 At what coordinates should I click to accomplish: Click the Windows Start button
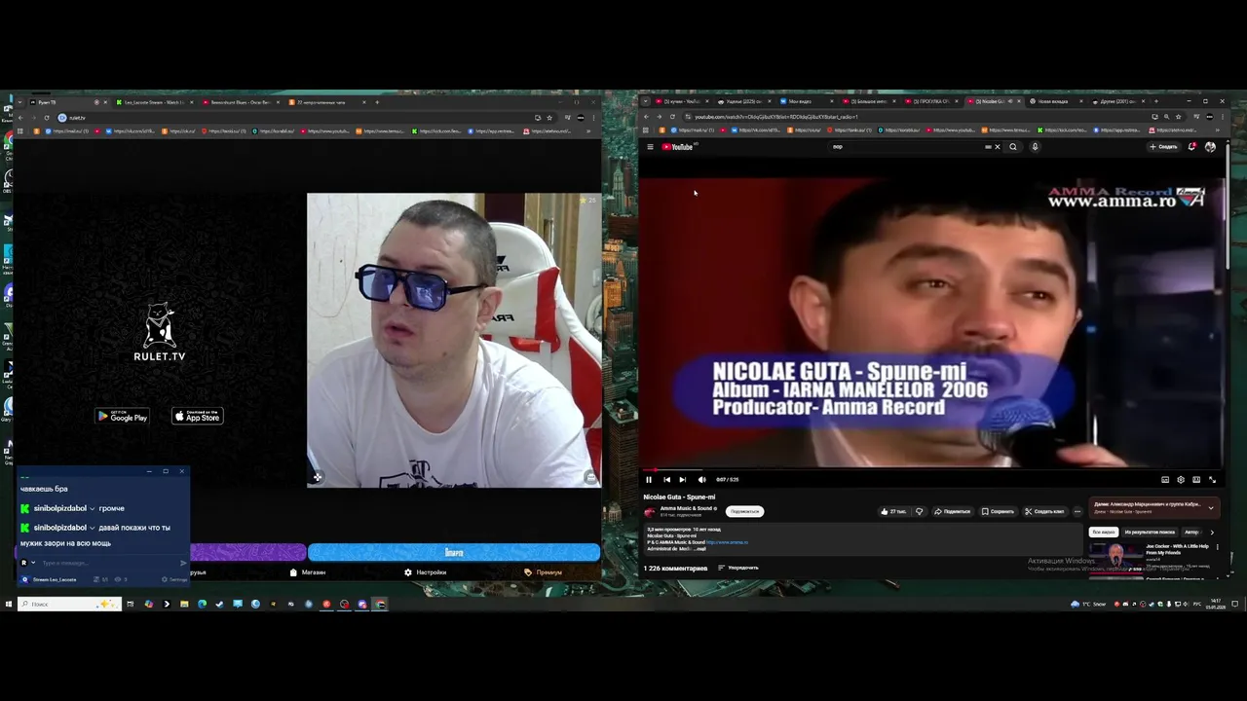[9, 604]
